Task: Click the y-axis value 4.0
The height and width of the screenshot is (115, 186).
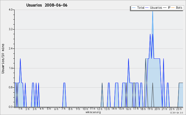Action: pyautogui.click(x=11, y=10)
